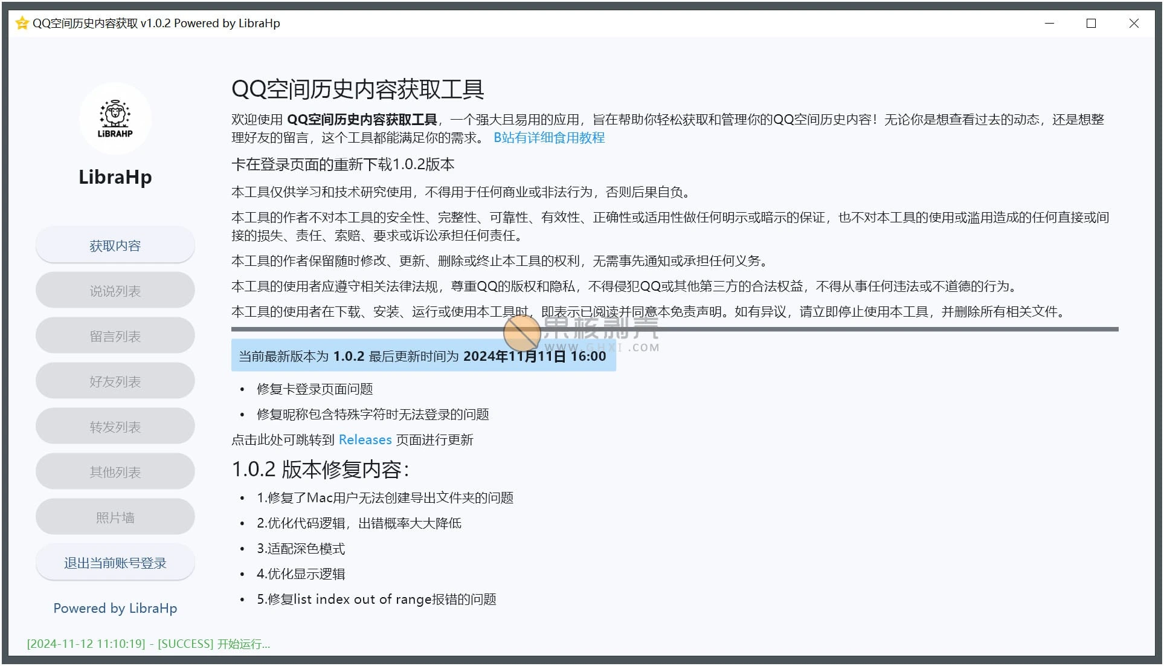Click the version banner showing 1.0.2 update info
Screen dimensions: 1164x666
point(423,356)
